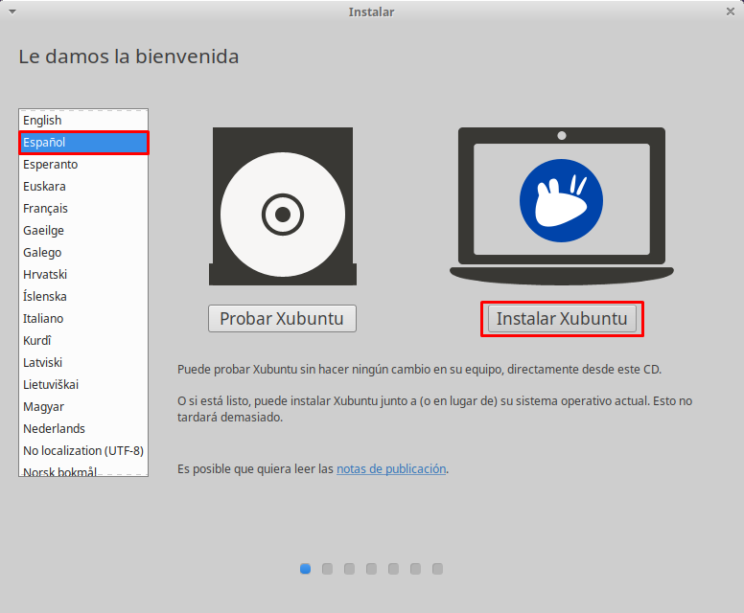Select English in the language list
This screenshot has width=744, height=613.
click(x=42, y=121)
